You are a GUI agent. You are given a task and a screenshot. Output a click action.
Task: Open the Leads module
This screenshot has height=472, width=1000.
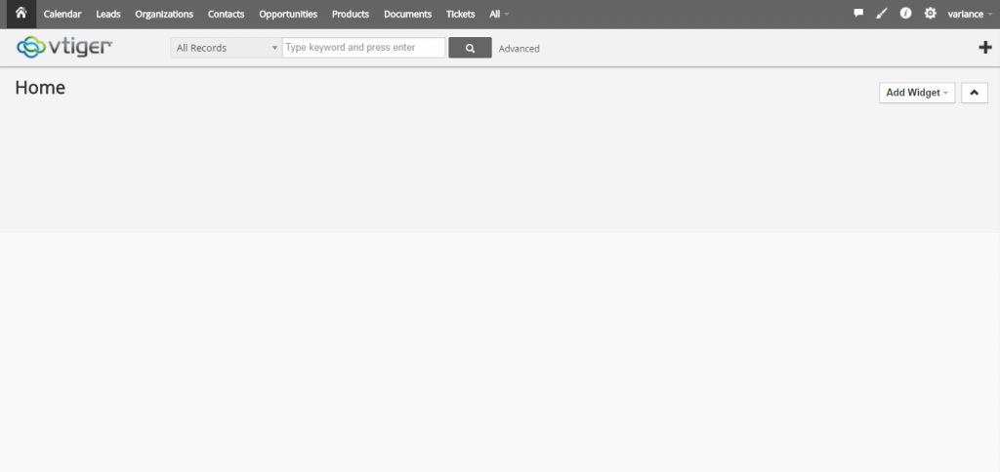click(108, 14)
